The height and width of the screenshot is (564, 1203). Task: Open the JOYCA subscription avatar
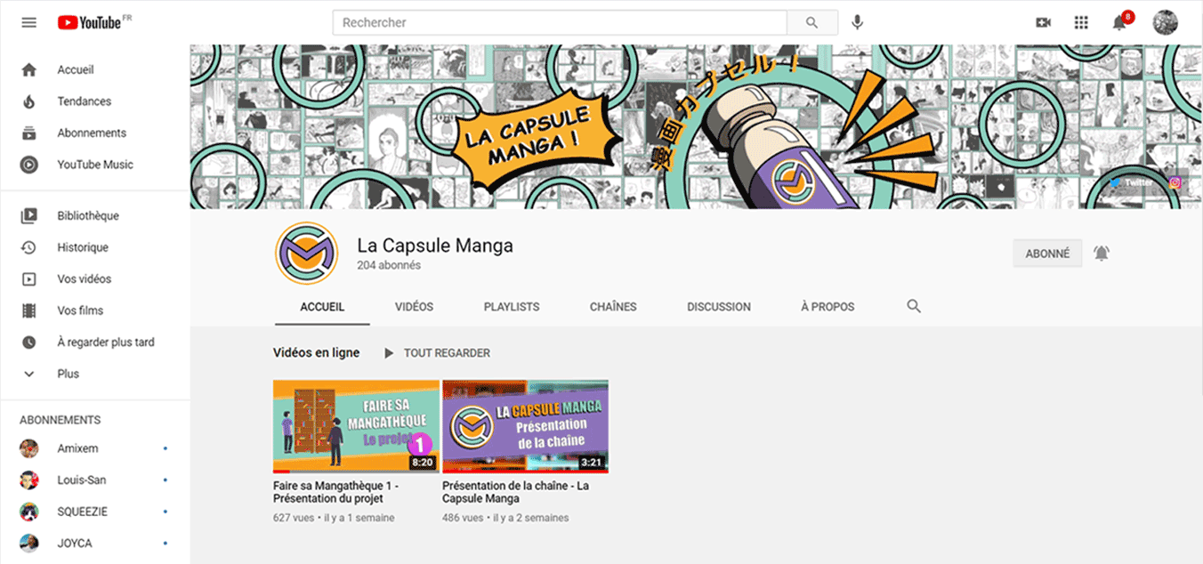click(29, 543)
